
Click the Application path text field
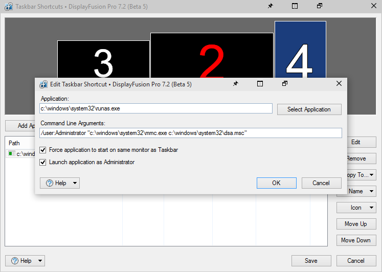156,109
